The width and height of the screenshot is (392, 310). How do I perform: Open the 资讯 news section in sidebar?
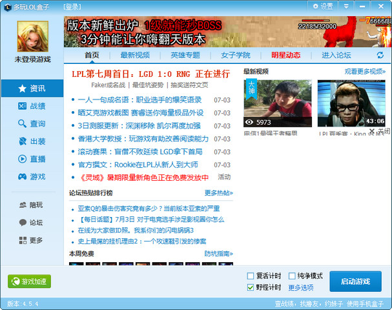(x=32, y=88)
